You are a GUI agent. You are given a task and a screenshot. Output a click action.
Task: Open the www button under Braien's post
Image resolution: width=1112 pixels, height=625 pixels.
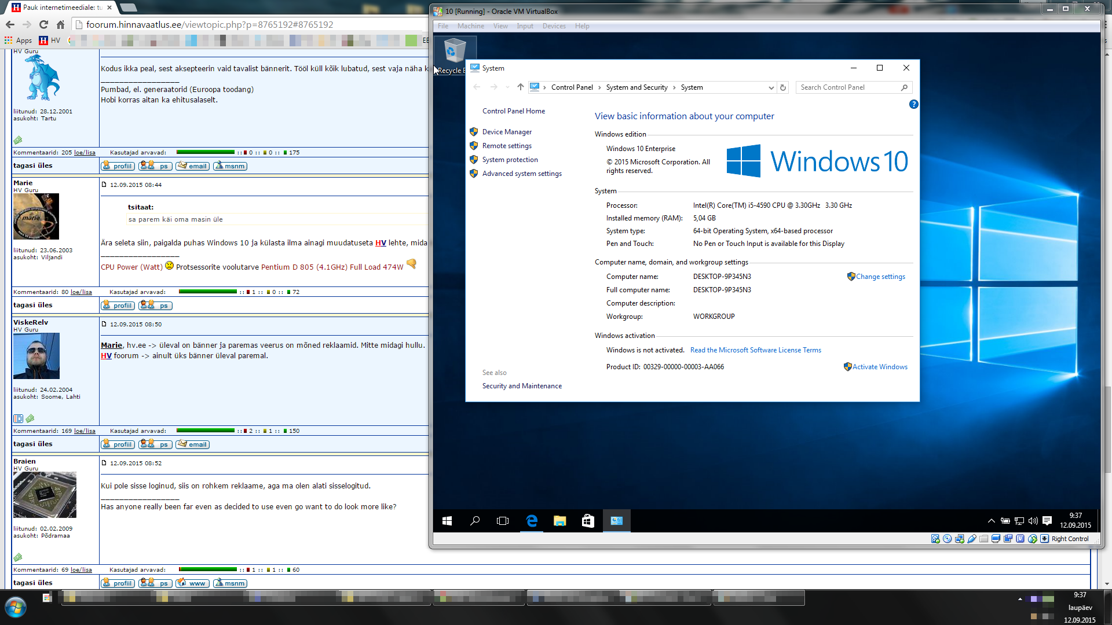pos(192,583)
